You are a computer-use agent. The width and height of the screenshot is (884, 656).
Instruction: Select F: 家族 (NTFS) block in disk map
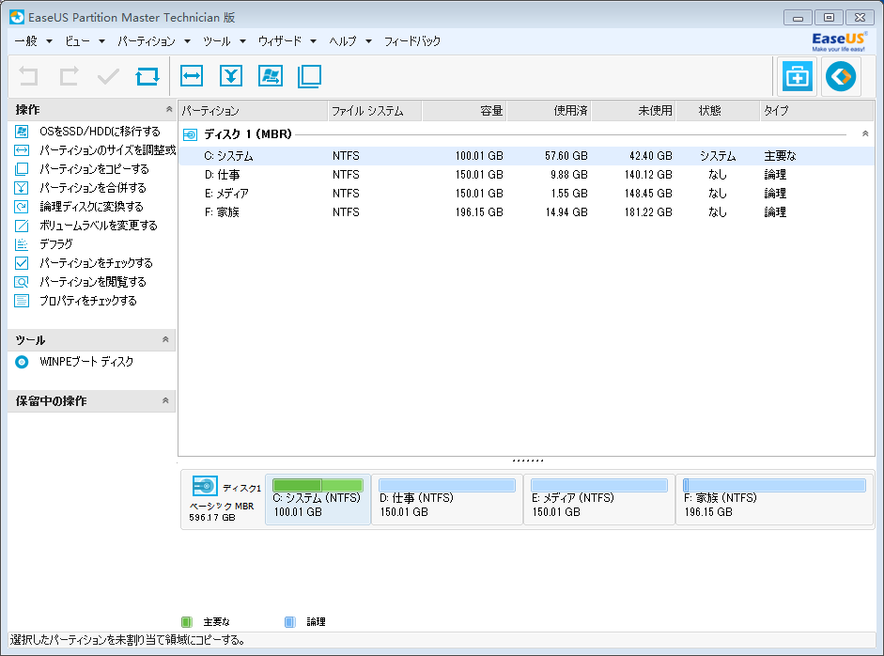coord(774,500)
